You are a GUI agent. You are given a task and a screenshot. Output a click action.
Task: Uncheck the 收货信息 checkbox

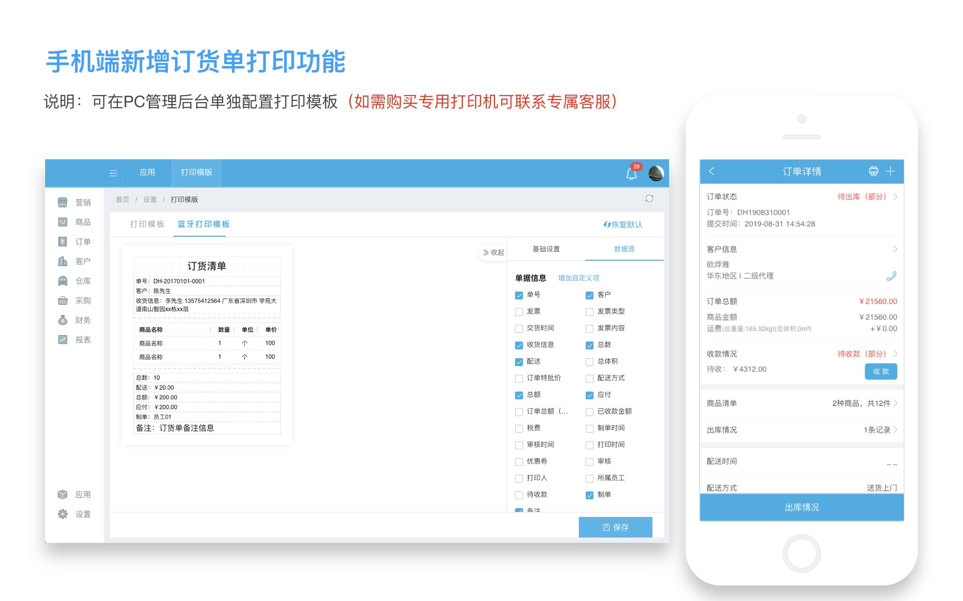point(519,345)
